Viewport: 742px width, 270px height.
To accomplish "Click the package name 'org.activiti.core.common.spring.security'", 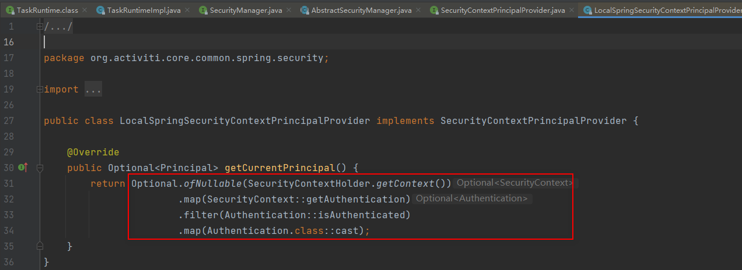I will tap(206, 58).
